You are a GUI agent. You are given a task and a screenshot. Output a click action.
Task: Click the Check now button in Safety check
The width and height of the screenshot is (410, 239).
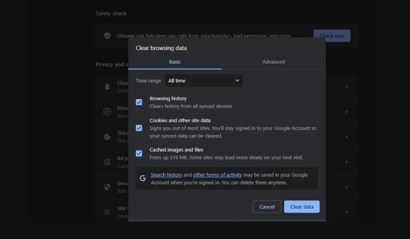[332, 36]
